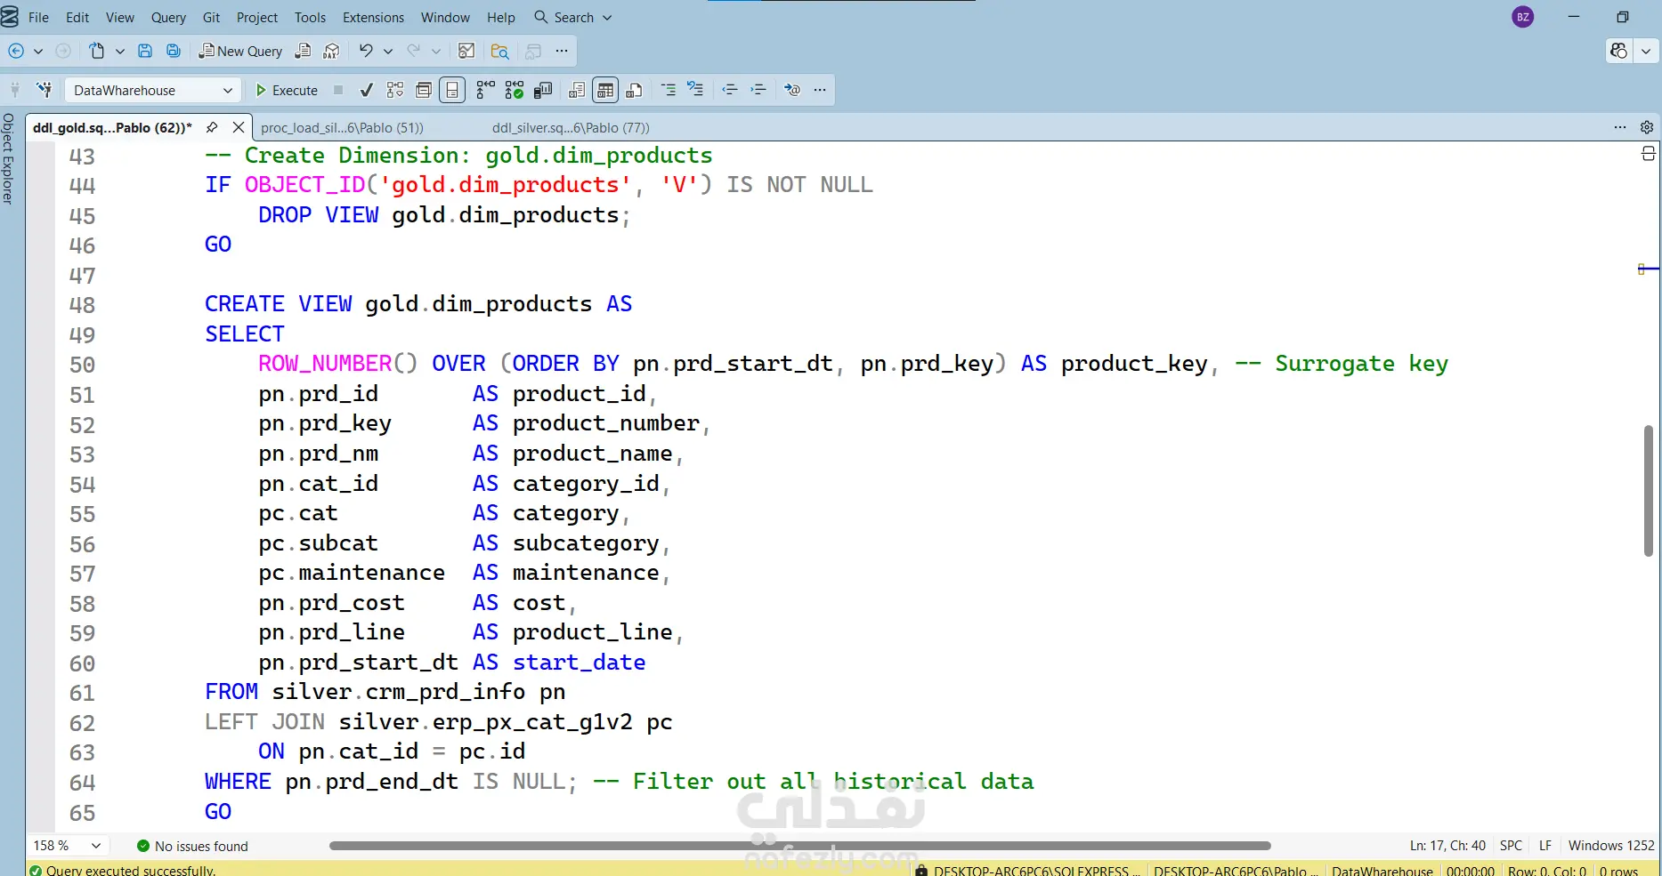Image resolution: width=1662 pixels, height=876 pixels.
Task: Click the Execute button
Action: click(287, 90)
